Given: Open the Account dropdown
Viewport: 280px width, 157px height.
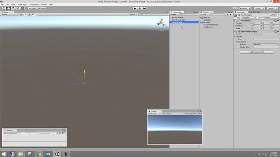Looking at the screenshot, I should pos(245,8).
